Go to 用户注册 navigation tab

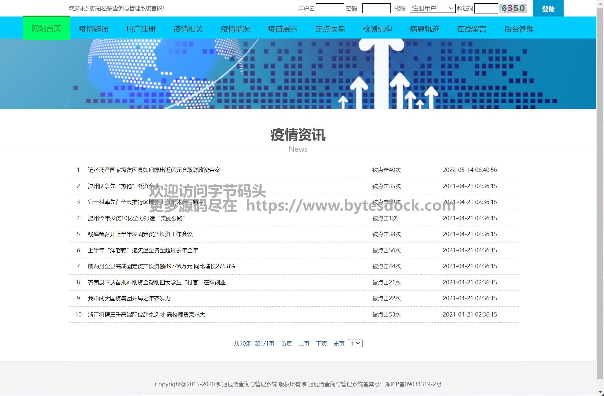click(141, 29)
